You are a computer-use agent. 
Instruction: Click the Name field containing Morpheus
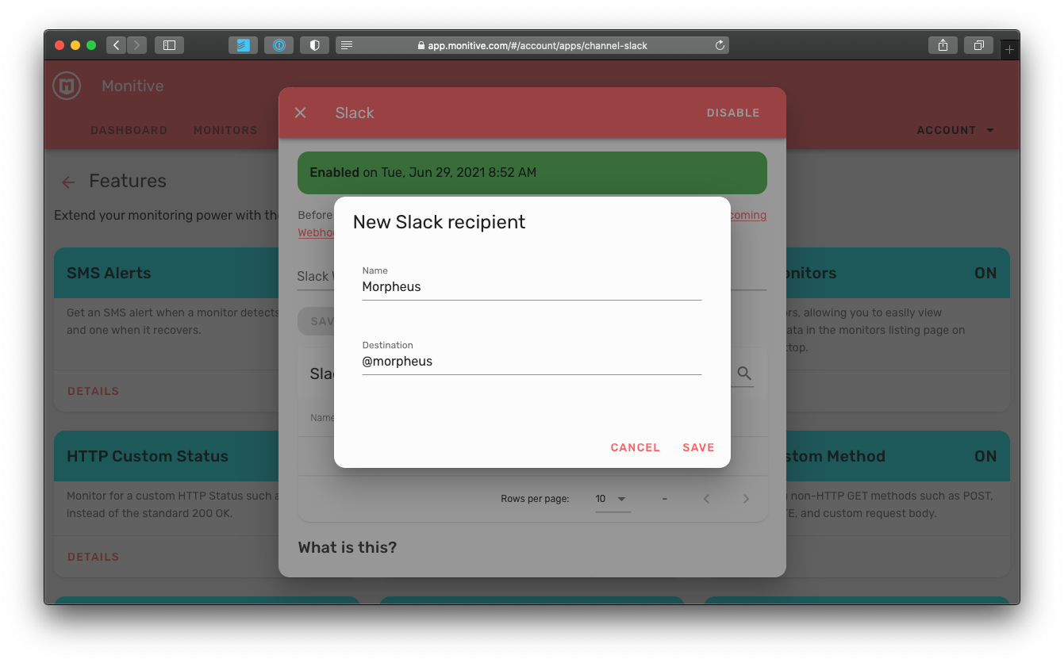(x=532, y=287)
